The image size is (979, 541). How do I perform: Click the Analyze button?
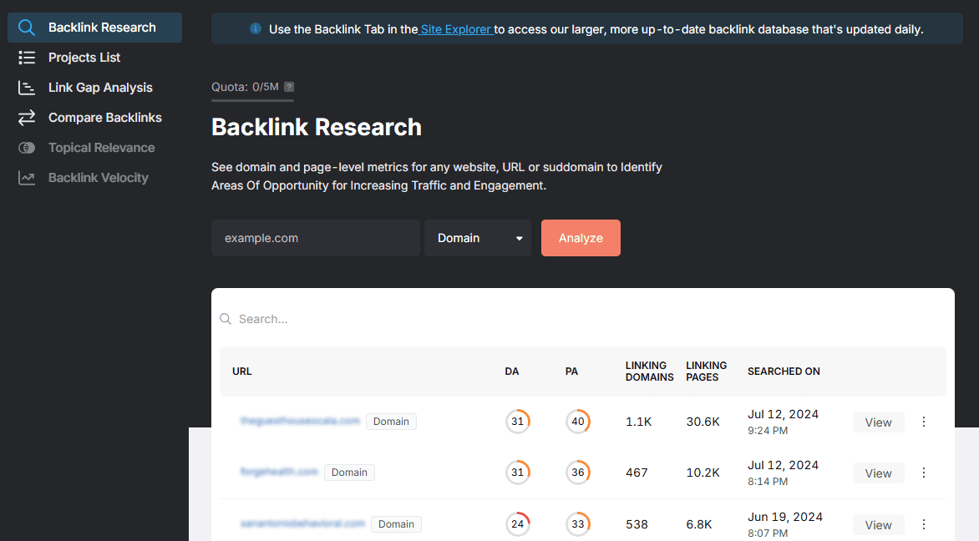pyautogui.click(x=581, y=238)
